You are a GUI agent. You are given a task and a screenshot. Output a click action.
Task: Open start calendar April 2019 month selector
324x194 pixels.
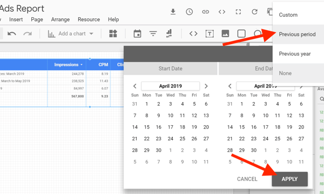(x=171, y=86)
